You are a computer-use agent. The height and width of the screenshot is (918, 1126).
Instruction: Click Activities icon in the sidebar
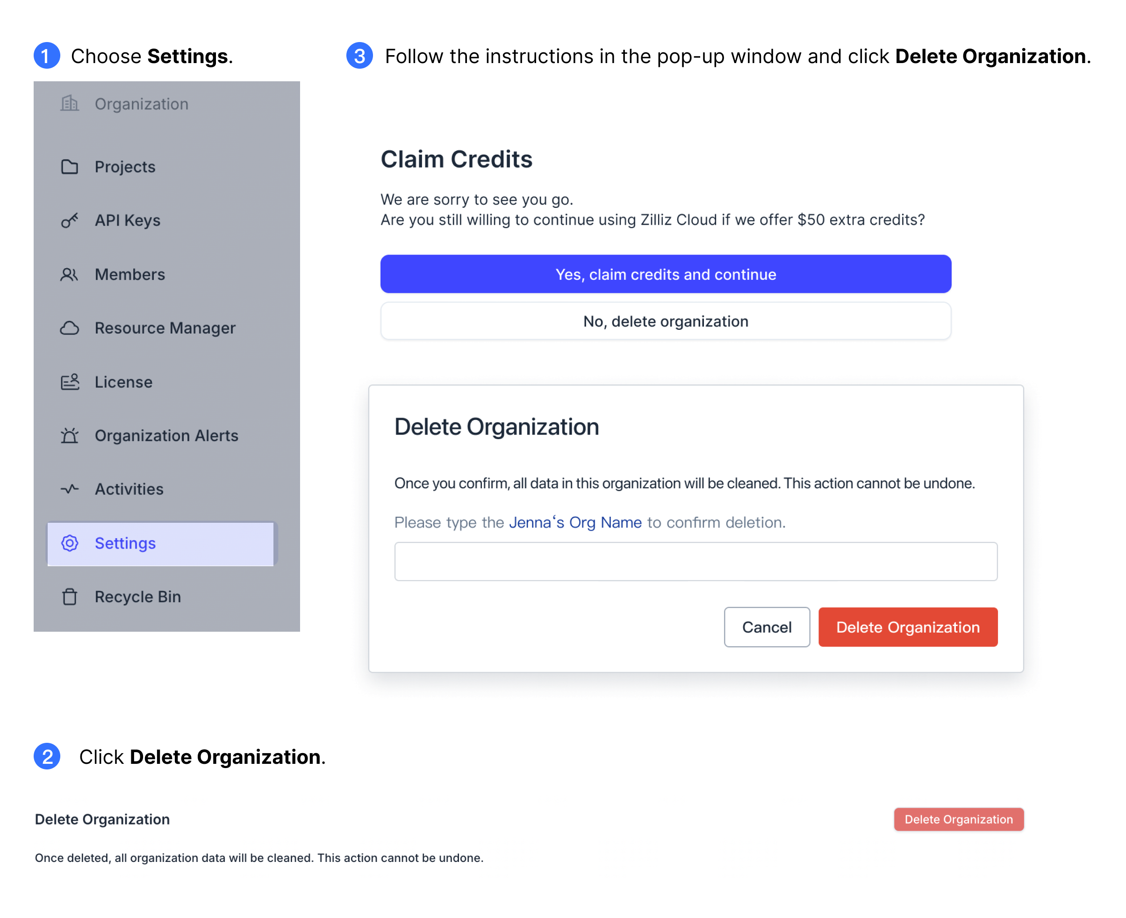pos(70,488)
